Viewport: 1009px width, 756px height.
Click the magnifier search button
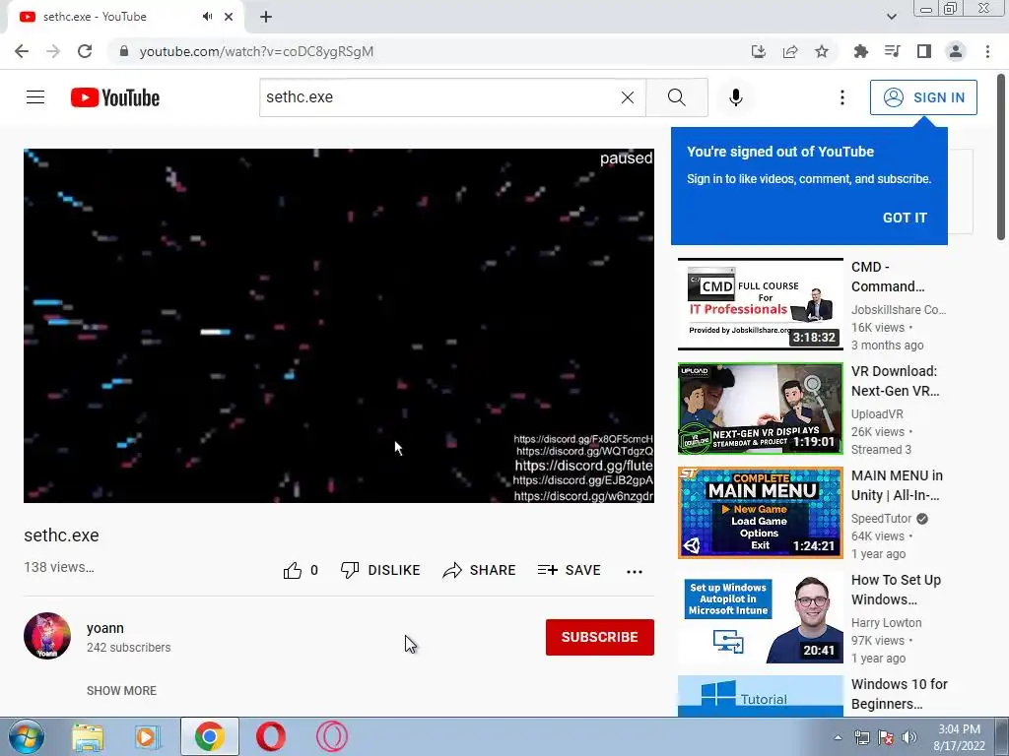(x=676, y=97)
